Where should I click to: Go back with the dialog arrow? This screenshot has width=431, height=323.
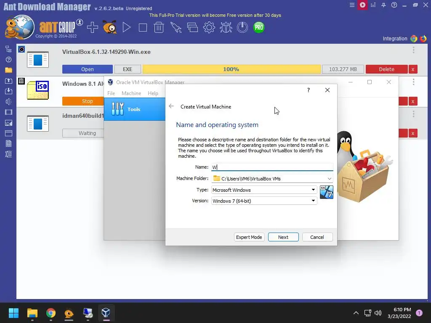point(171,106)
